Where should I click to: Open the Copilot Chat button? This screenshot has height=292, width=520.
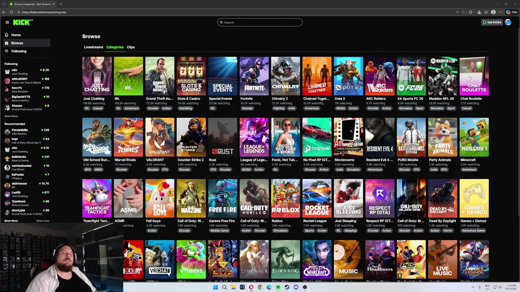point(511,12)
